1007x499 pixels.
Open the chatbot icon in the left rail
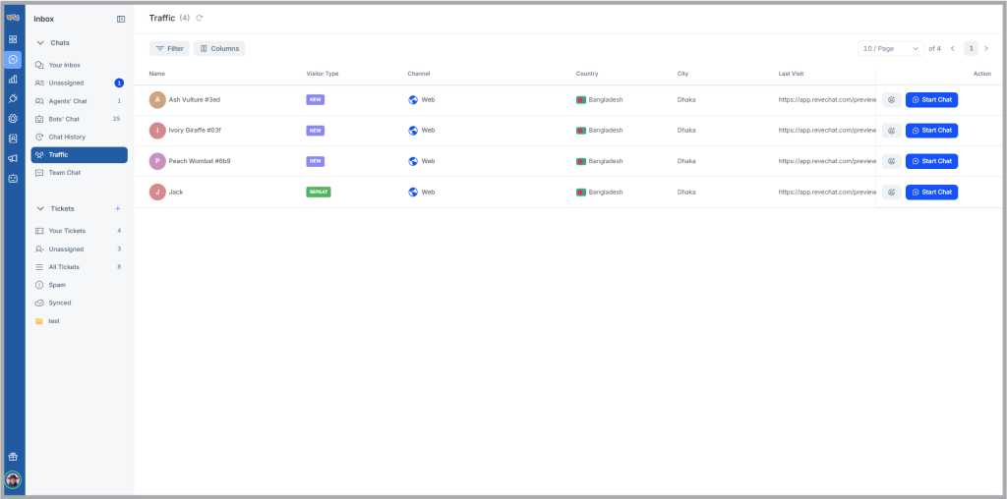(x=13, y=179)
